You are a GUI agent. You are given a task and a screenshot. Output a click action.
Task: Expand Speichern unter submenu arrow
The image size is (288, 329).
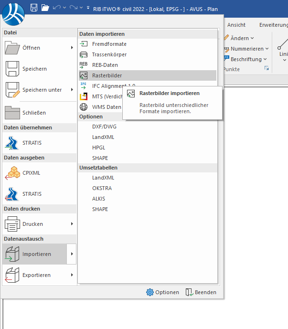coord(72,90)
